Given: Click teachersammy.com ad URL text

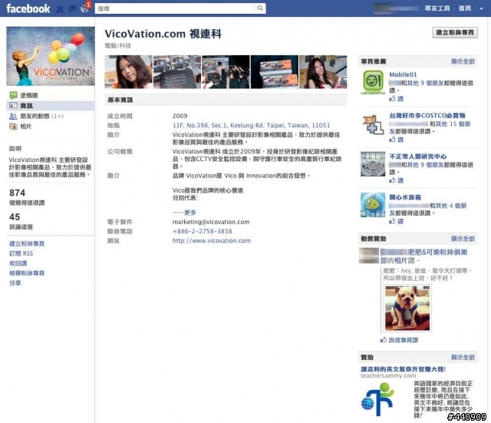Looking at the screenshot, I should tap(388, 375).
